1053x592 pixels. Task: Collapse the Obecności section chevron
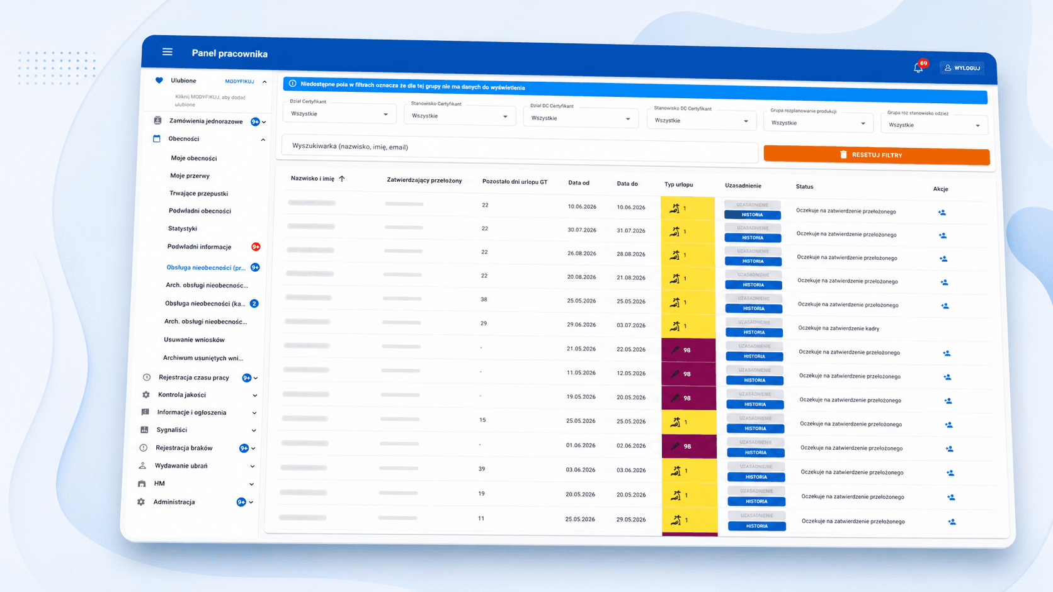(263, 140)
